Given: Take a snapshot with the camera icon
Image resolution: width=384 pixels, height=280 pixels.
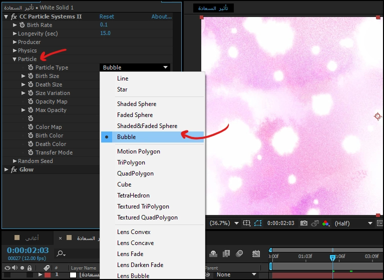Looking at the screenshot, I should 304,223.
